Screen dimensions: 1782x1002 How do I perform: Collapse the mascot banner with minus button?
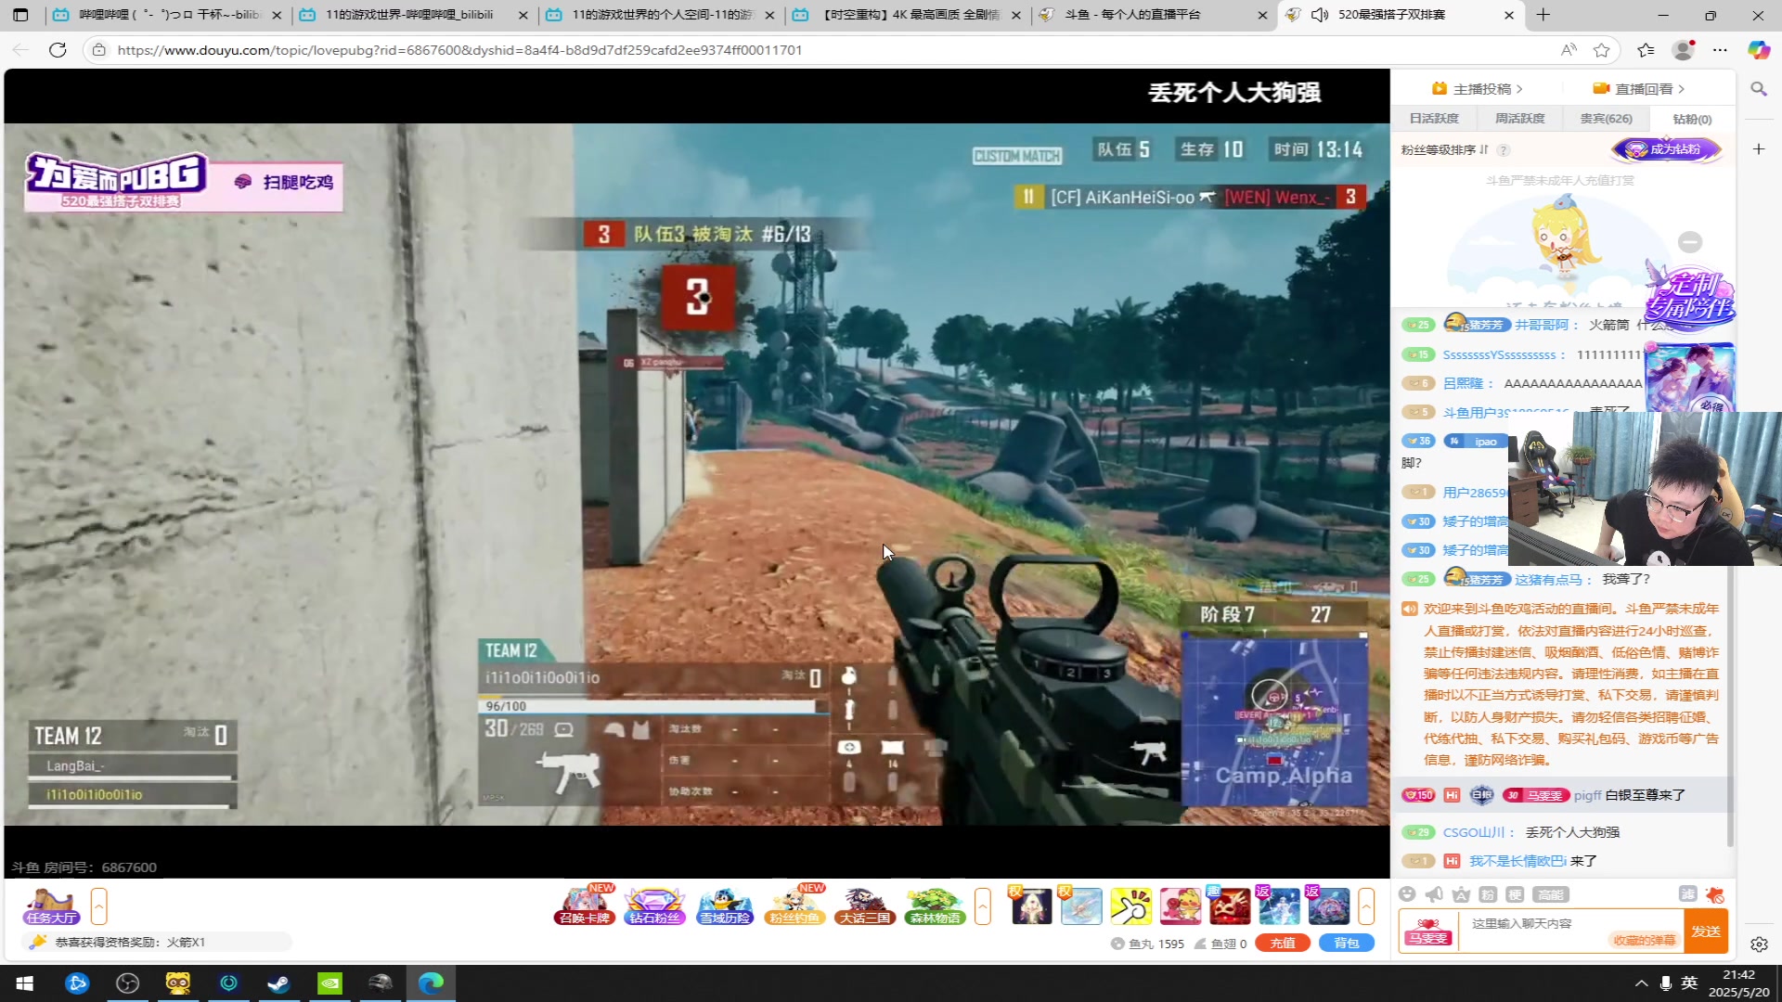[1690, 242]
